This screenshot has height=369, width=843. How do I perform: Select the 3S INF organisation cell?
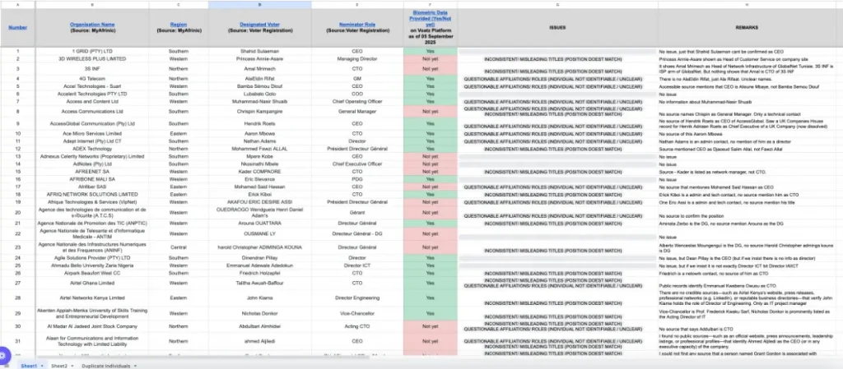92,69
